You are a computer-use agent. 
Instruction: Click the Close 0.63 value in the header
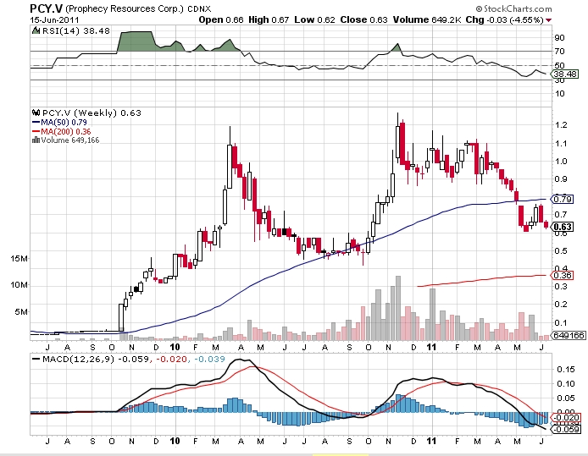coord(363,19)
